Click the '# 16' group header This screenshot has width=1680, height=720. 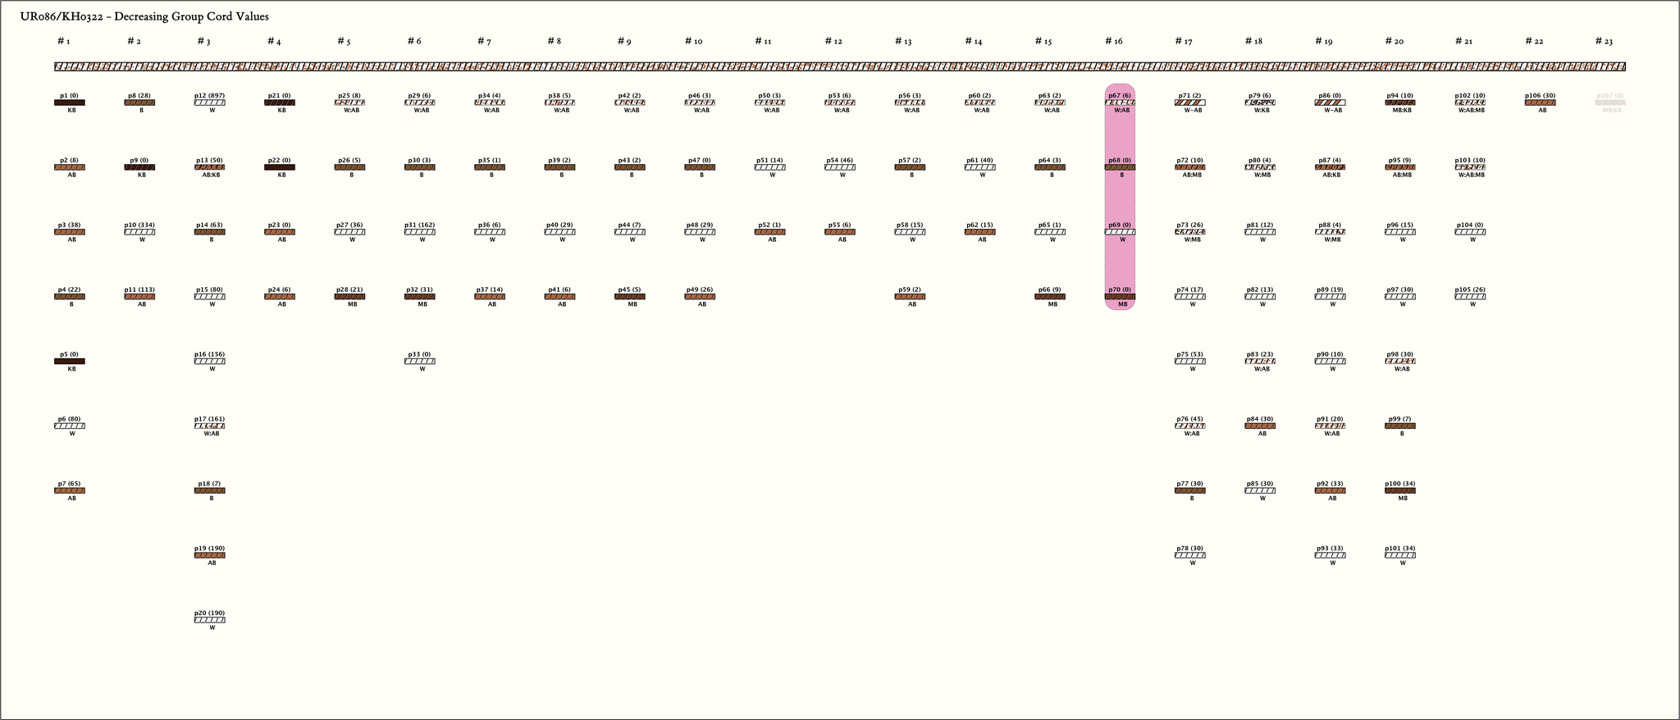pyautogui.click(x=1113, y=41)
